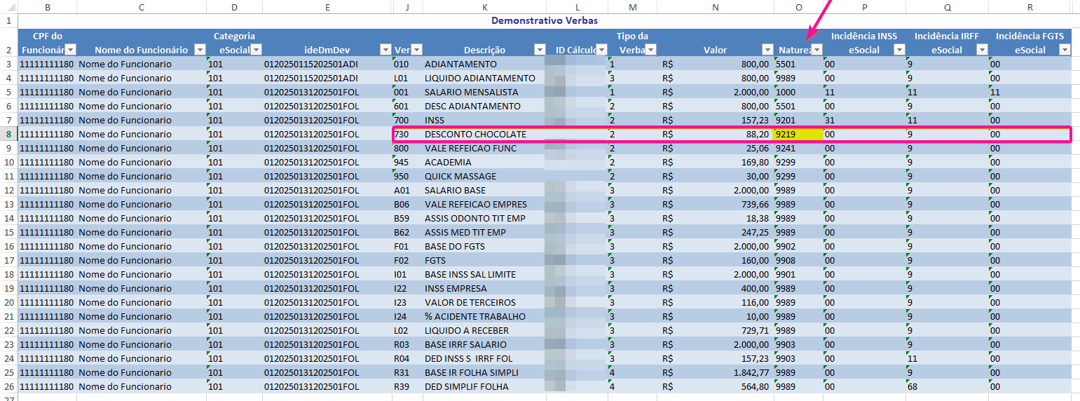Open the Verba filter dropdown in column J
This screenshot has height=401, width=1080.
tap(417, 50)
